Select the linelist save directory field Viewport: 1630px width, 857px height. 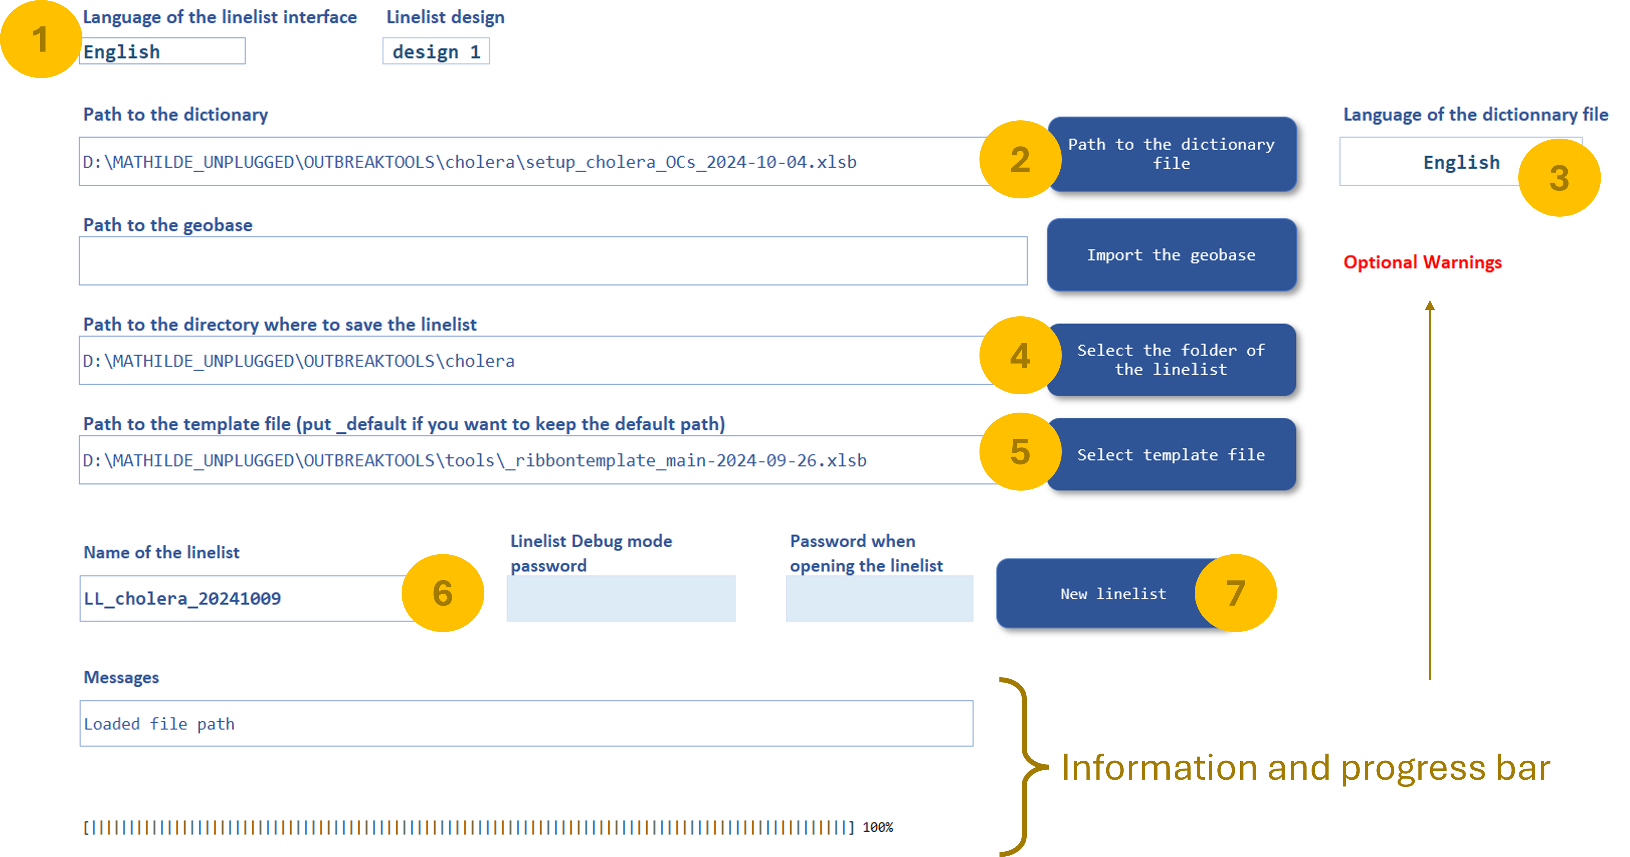pyautogui.click(x=552, y=361)
